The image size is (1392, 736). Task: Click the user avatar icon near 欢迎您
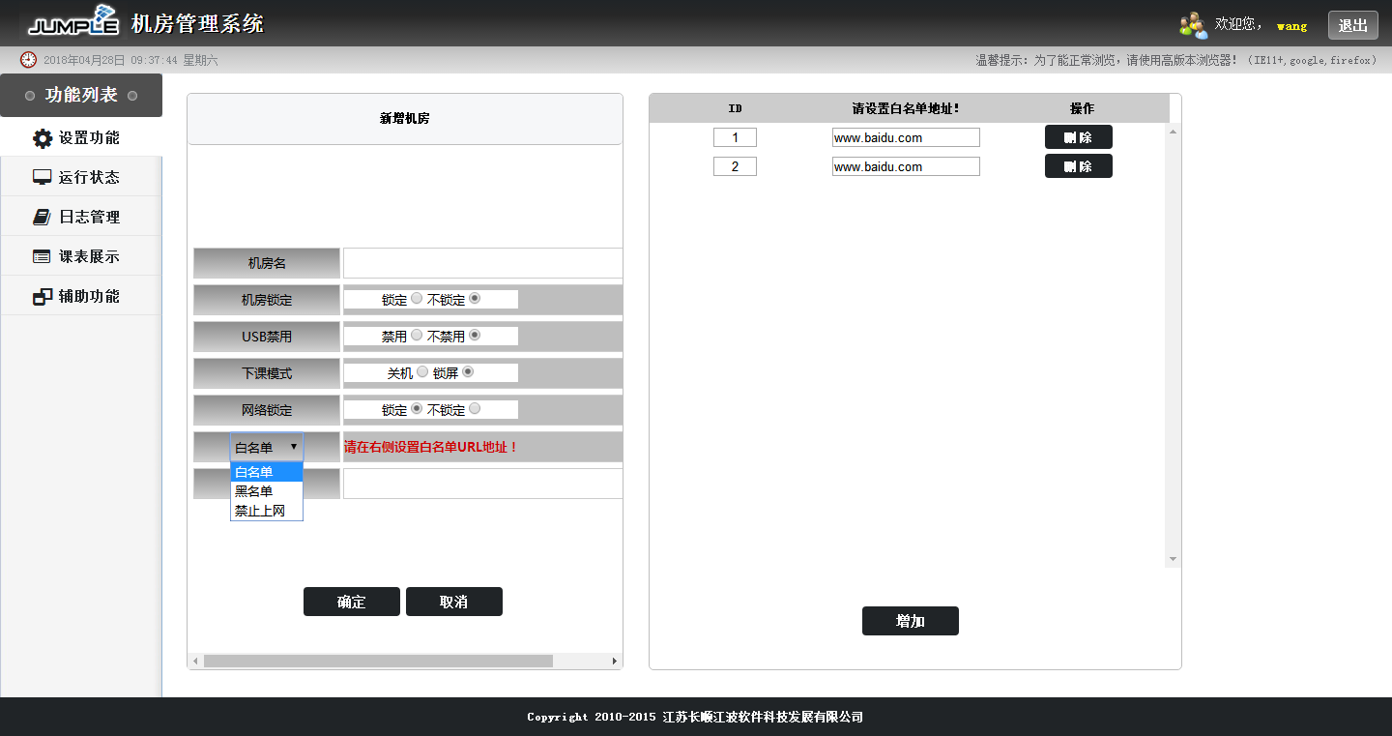click(x=1193, y=25)
